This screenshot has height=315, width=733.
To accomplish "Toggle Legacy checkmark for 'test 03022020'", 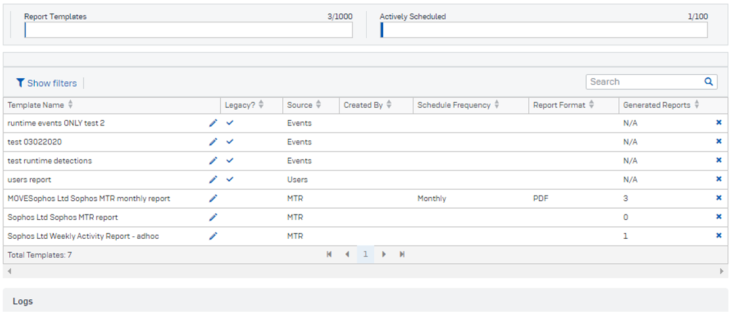I will click(229, 142).
